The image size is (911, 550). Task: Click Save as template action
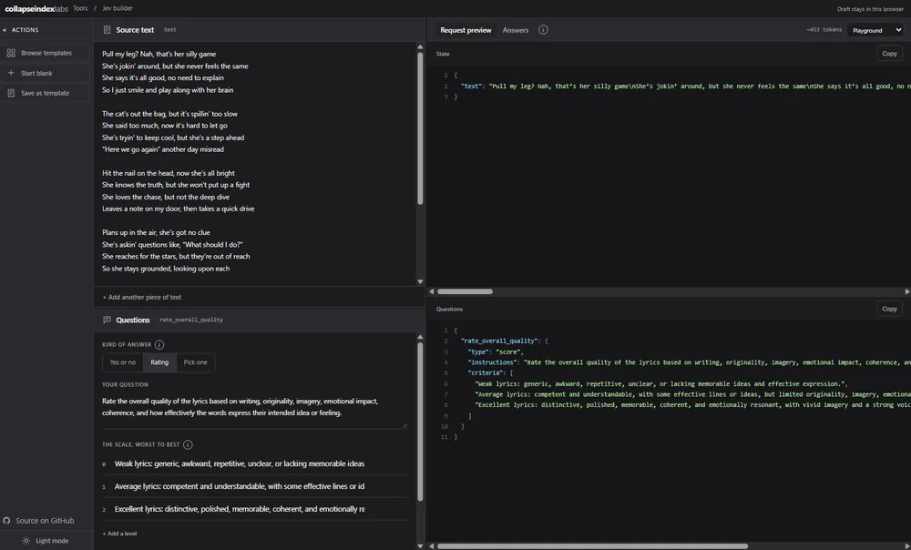click(46, 93)
